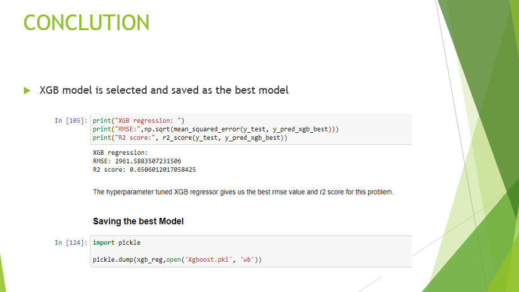Click the pickle.dump code line

(177, 259)
